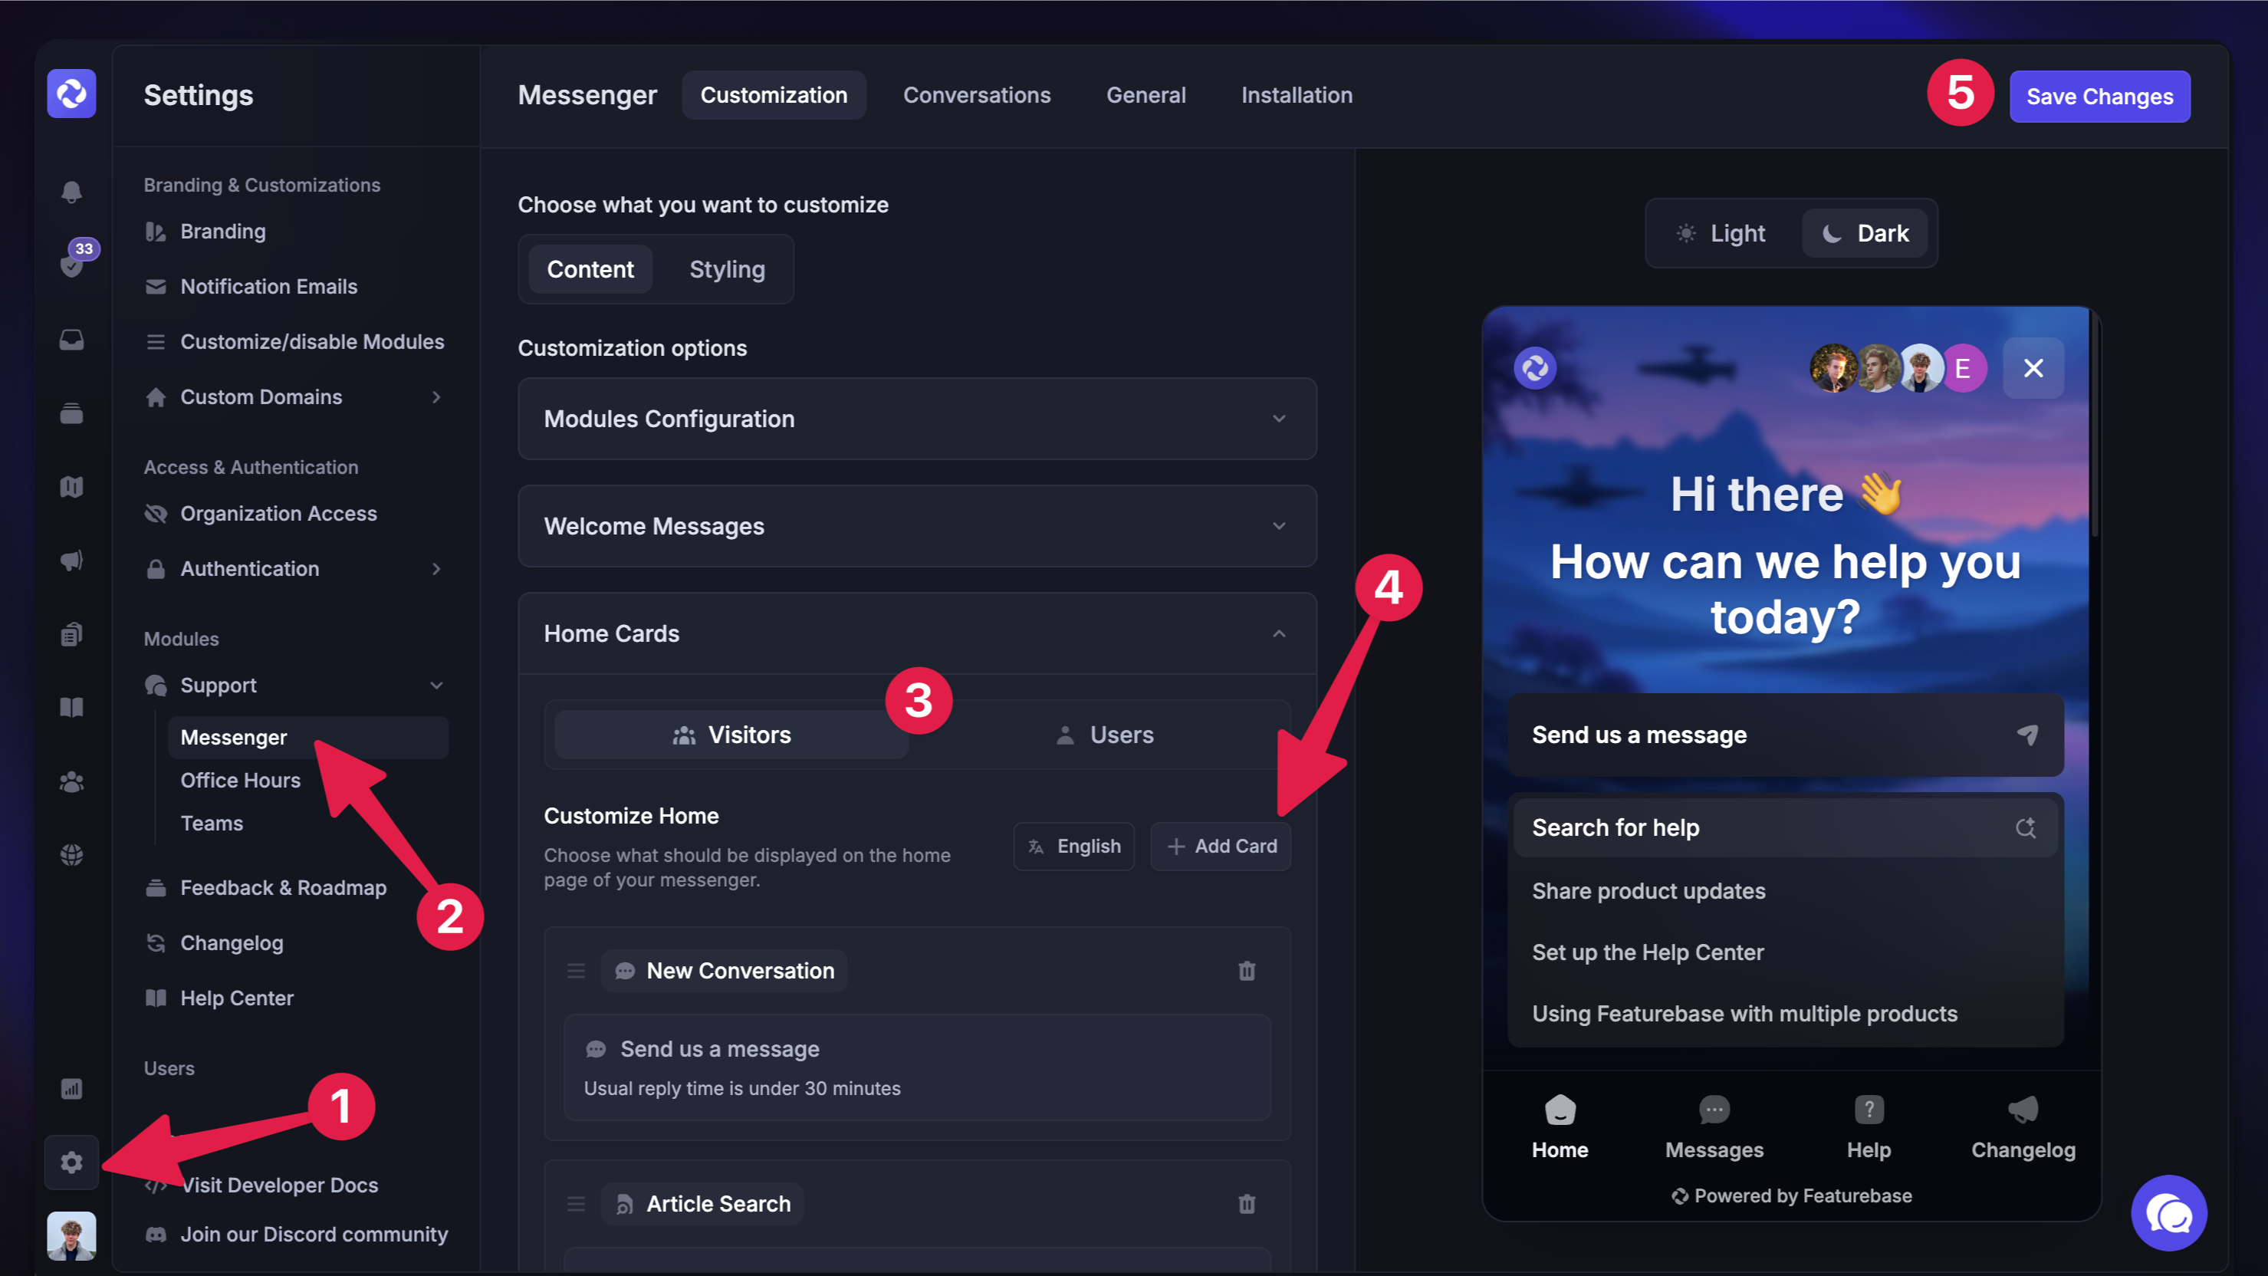Select Visitors audience for home cards
The height and width of the screenshot is (1276, 2268).
tap(731, 735)
